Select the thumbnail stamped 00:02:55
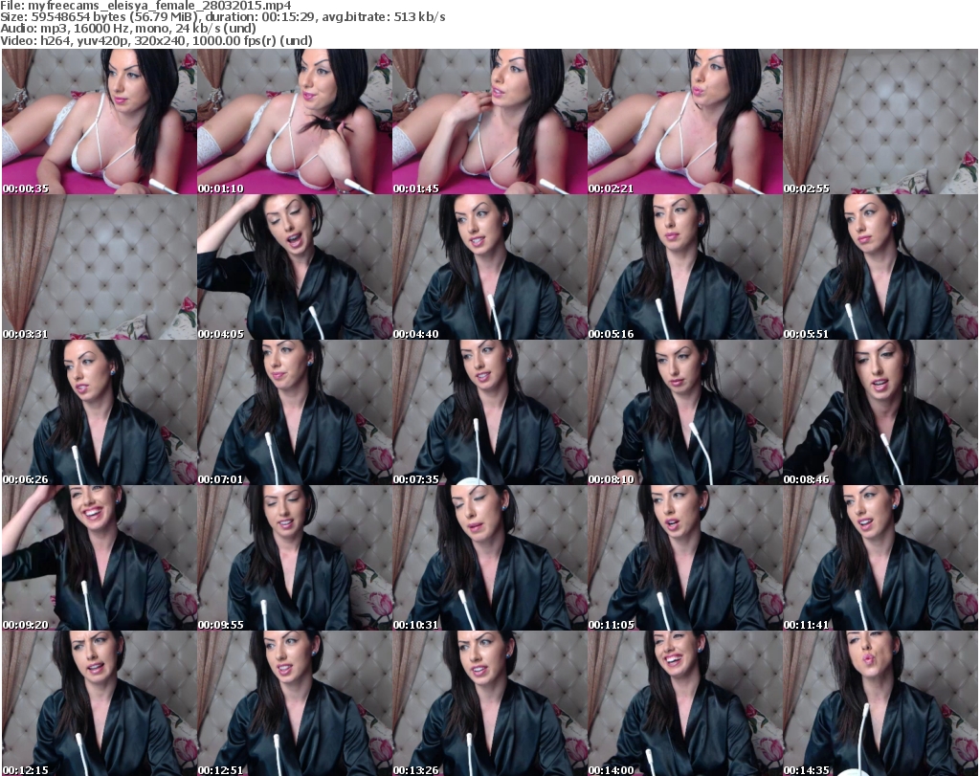 coord(880,122)
